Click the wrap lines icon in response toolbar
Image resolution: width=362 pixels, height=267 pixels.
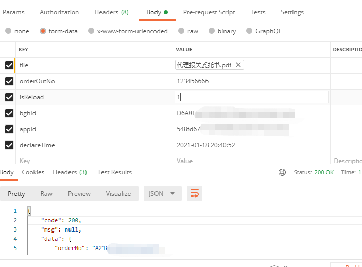pyautogui.click(x=195, y=193)
